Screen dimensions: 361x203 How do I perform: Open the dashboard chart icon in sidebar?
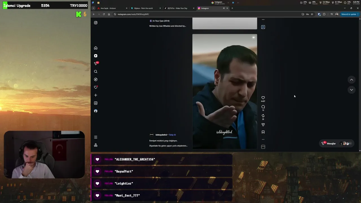click(x=96, y=103)
